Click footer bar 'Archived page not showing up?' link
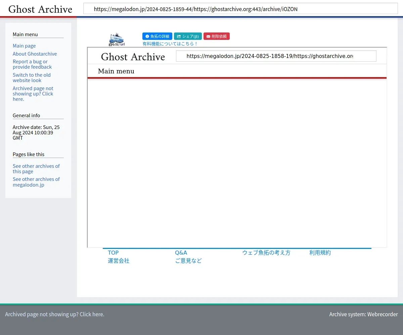Image resolution: width=403 pixels, height=335 pixels. (x=55, y=314)
